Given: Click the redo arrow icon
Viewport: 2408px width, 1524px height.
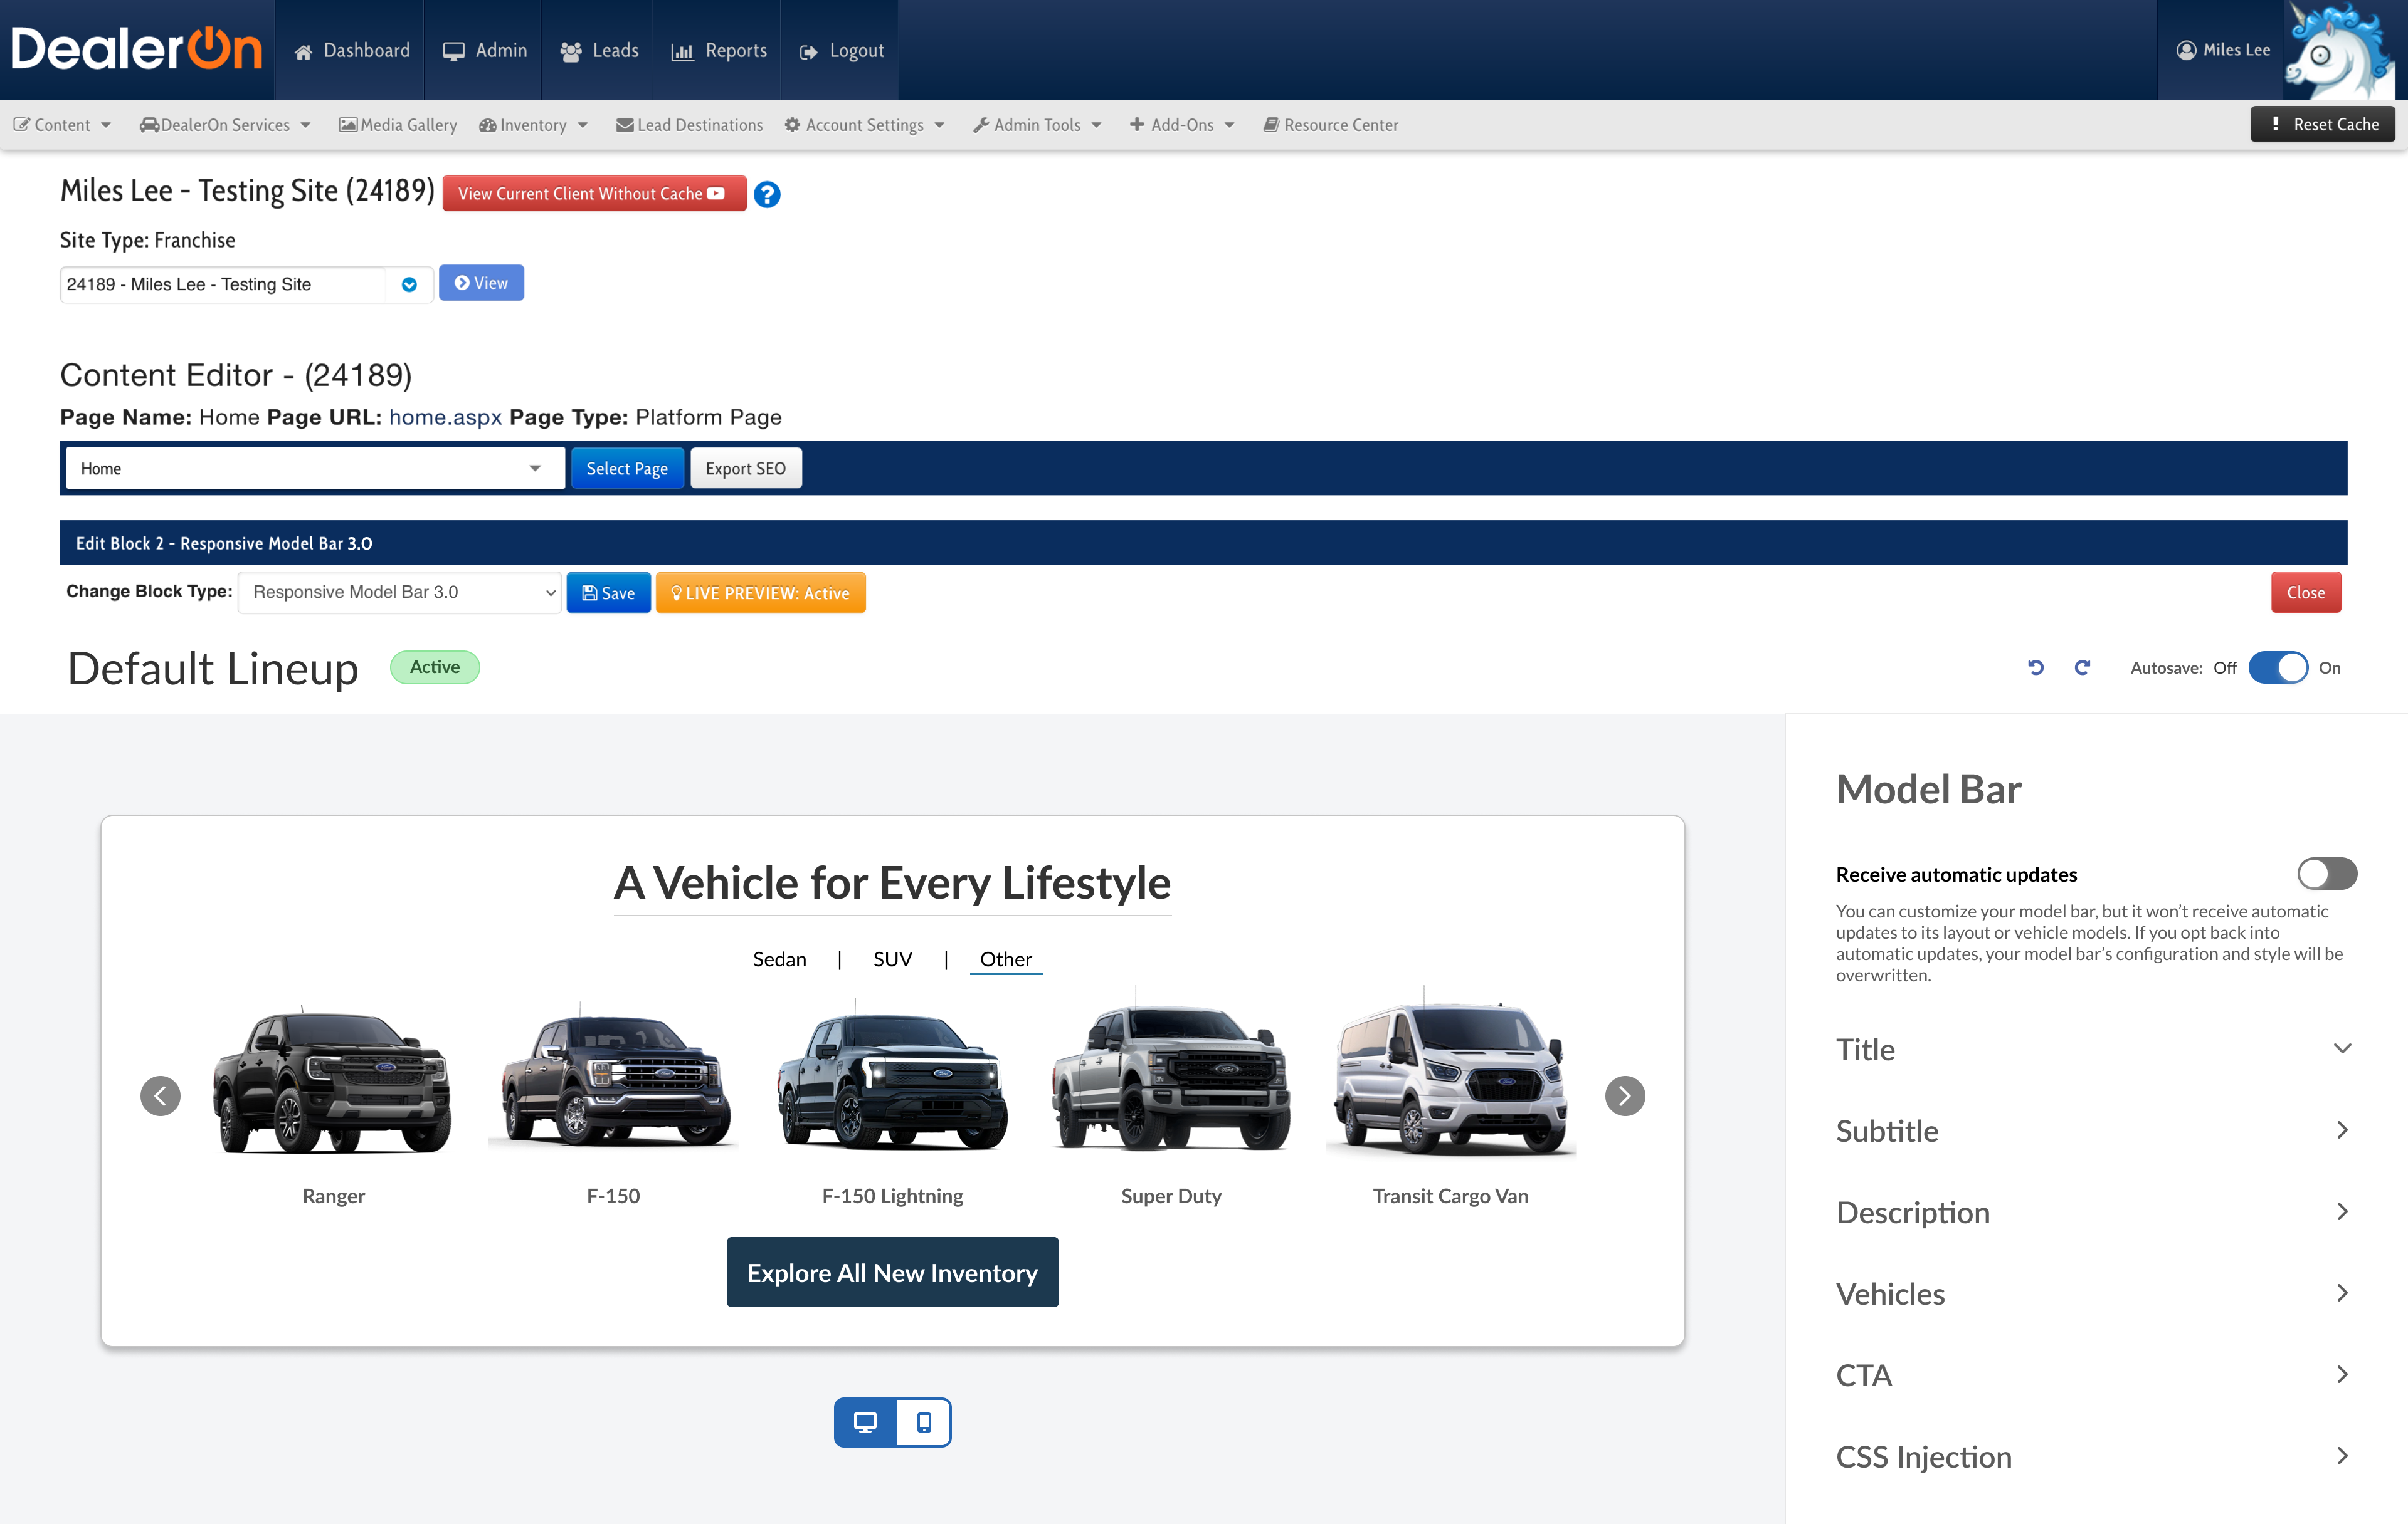Looking at the screenshot, I should click(2082, 667).
